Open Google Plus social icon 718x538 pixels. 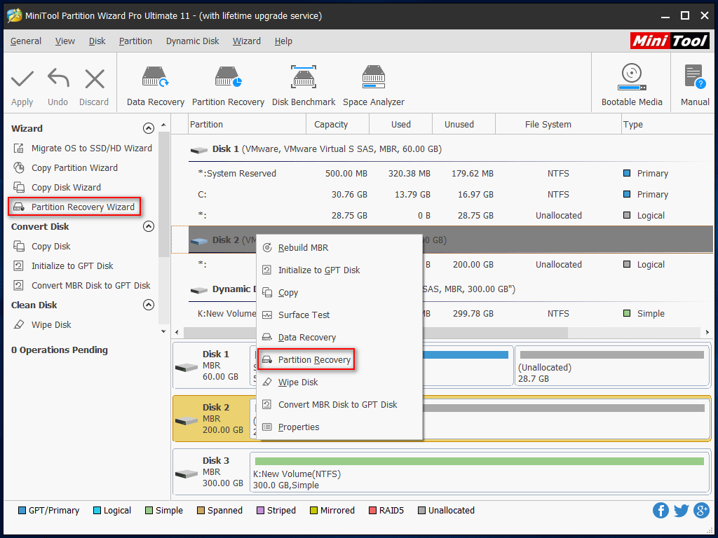(x=701, y=511)
